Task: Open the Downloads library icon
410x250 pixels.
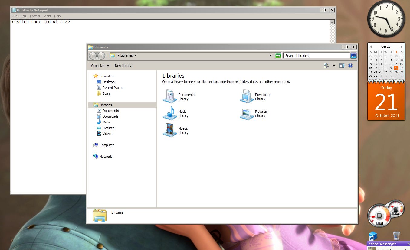Action: pos(247,96)
